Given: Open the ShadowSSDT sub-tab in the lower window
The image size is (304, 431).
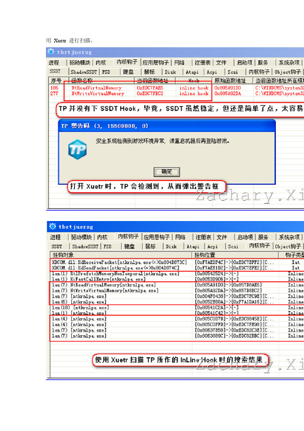Looking at the screenshot, I should click(x=85, y=246).
